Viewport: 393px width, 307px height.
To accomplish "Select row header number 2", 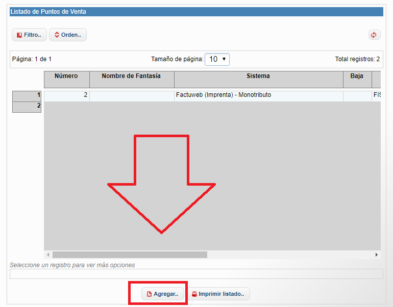I will (x=27, y=107).
